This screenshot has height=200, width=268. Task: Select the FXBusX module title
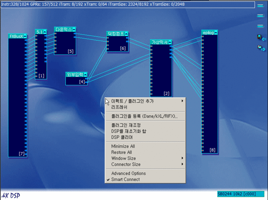pyautogui.click(x=16, y=36)
